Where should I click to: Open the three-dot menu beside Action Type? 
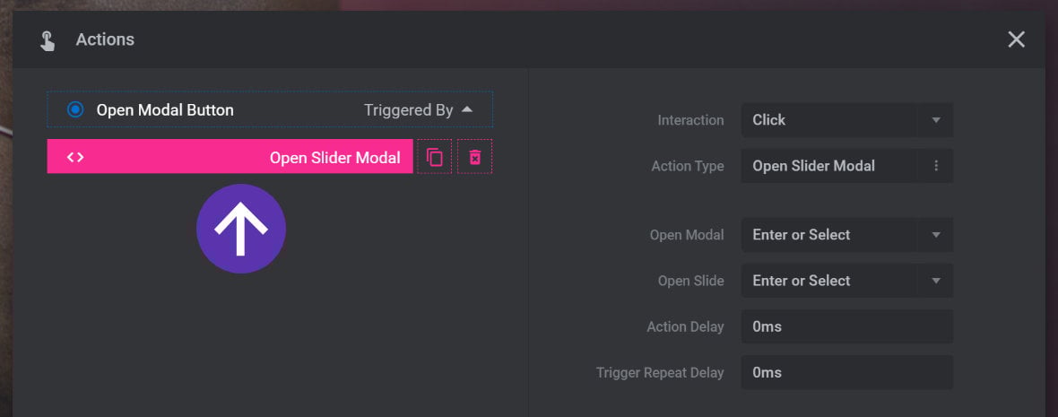[x=936, y=166]
